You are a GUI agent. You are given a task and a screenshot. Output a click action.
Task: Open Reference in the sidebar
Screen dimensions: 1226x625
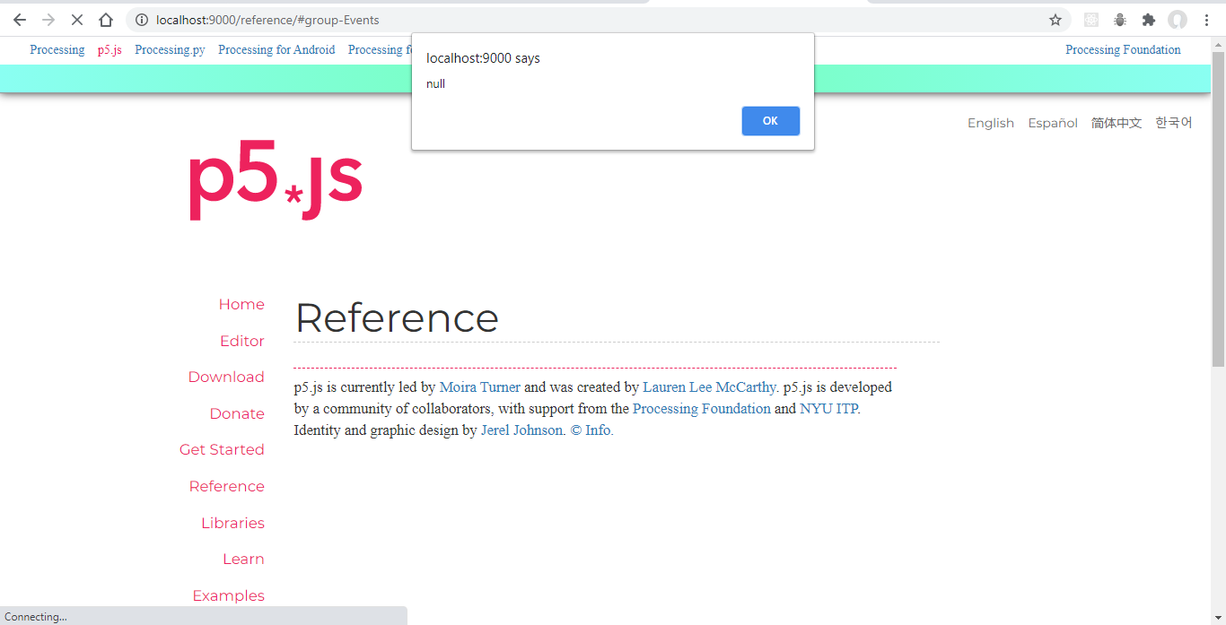[227, 486]
